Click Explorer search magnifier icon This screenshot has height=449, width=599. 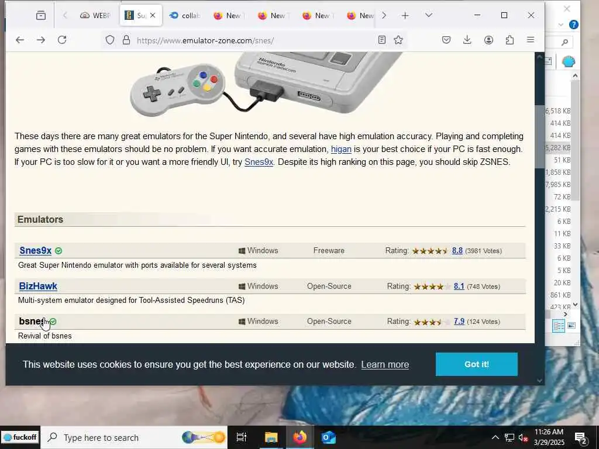[564, 42]
